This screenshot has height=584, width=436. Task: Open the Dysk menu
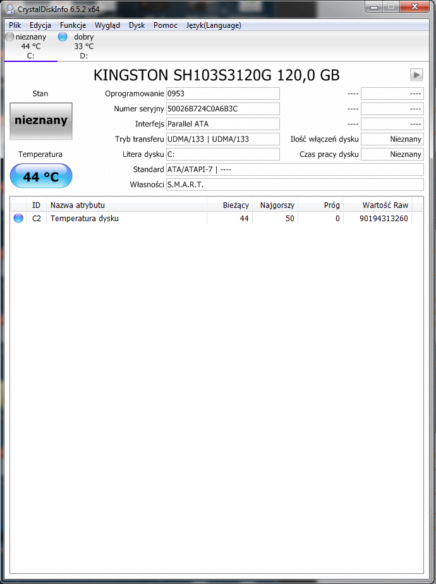pyautogui.click(x=136, y=25)
